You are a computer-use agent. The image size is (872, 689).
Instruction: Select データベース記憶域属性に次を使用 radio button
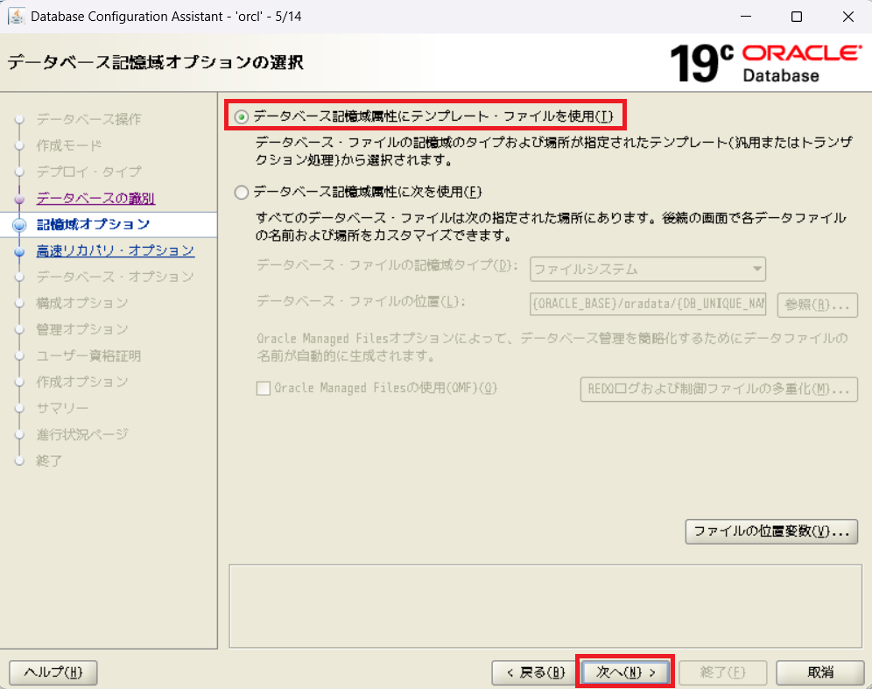pyautogui.click(x=242, y=192)
